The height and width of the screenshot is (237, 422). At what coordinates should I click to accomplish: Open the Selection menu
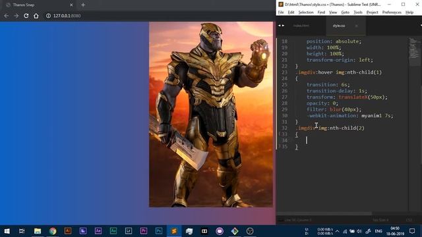[306, 13]
